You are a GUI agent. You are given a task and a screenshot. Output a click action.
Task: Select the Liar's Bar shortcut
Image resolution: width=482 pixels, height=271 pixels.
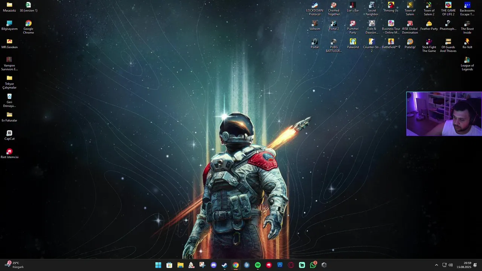pos(353,7)
